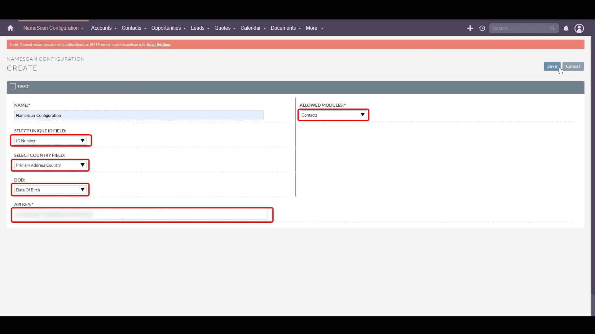The width and height of the screenshot is (595, 334).
Task: Open the Allowed Modules dropdown
Action: coord(333,115)
